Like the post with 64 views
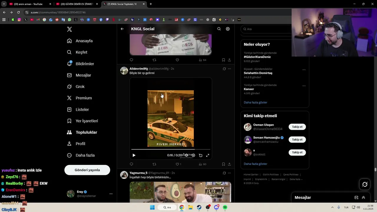Screen dimensions: 377x212 pyautogui.click(x=177, y=60)
